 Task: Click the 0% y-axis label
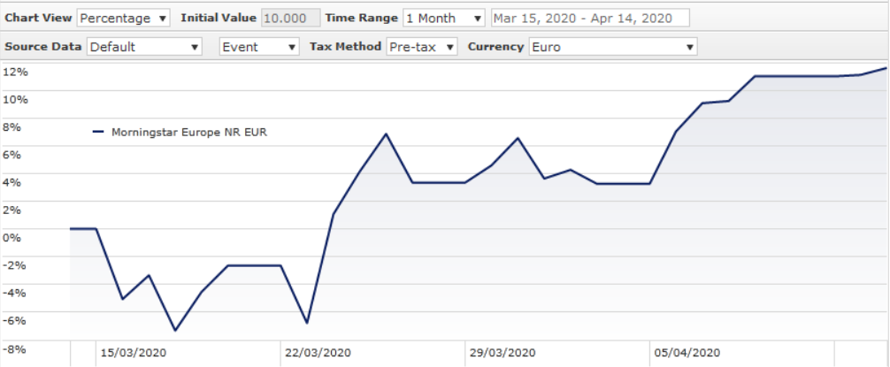[13, 237]
